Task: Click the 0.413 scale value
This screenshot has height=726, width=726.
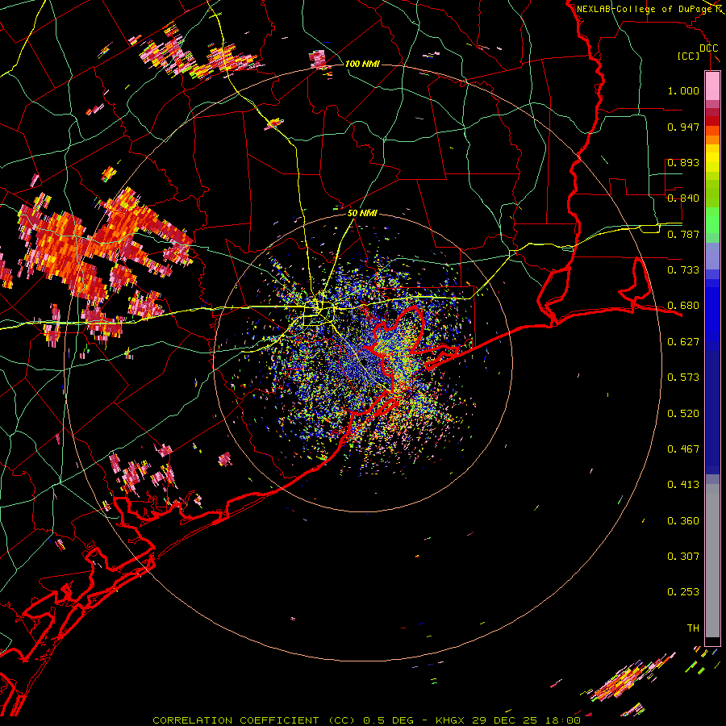Action: click(683, 485)
